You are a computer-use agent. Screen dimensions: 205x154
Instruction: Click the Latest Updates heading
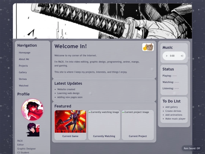point(68,83)
